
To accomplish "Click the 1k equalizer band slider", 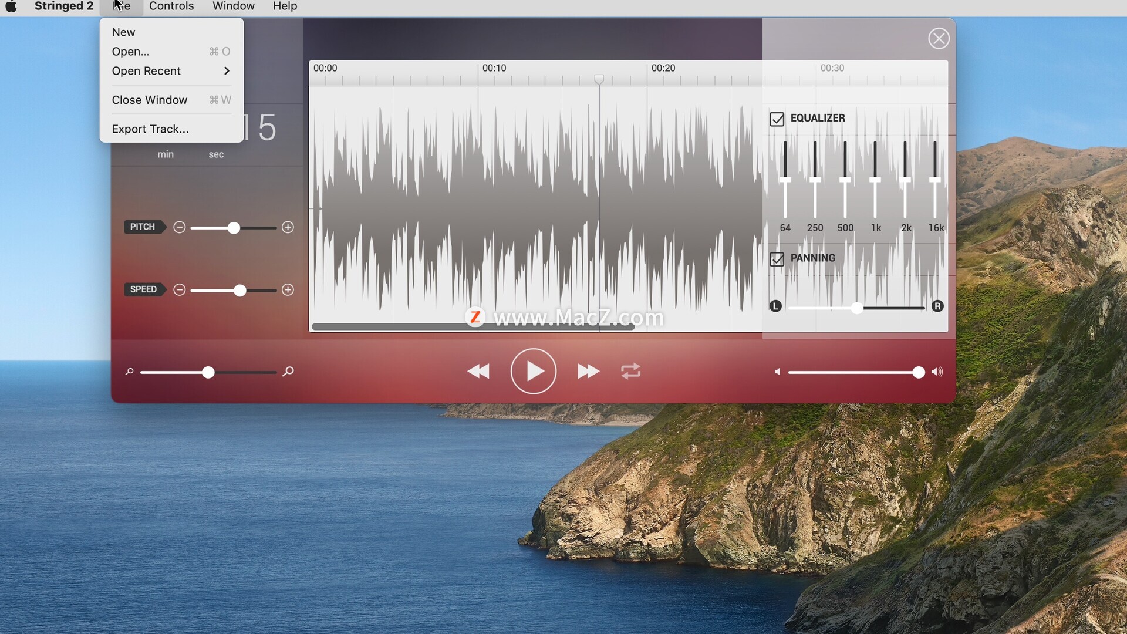I will coord(875,180).
